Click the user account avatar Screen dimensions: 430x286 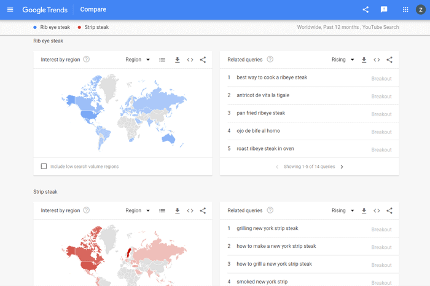(420, 10)
